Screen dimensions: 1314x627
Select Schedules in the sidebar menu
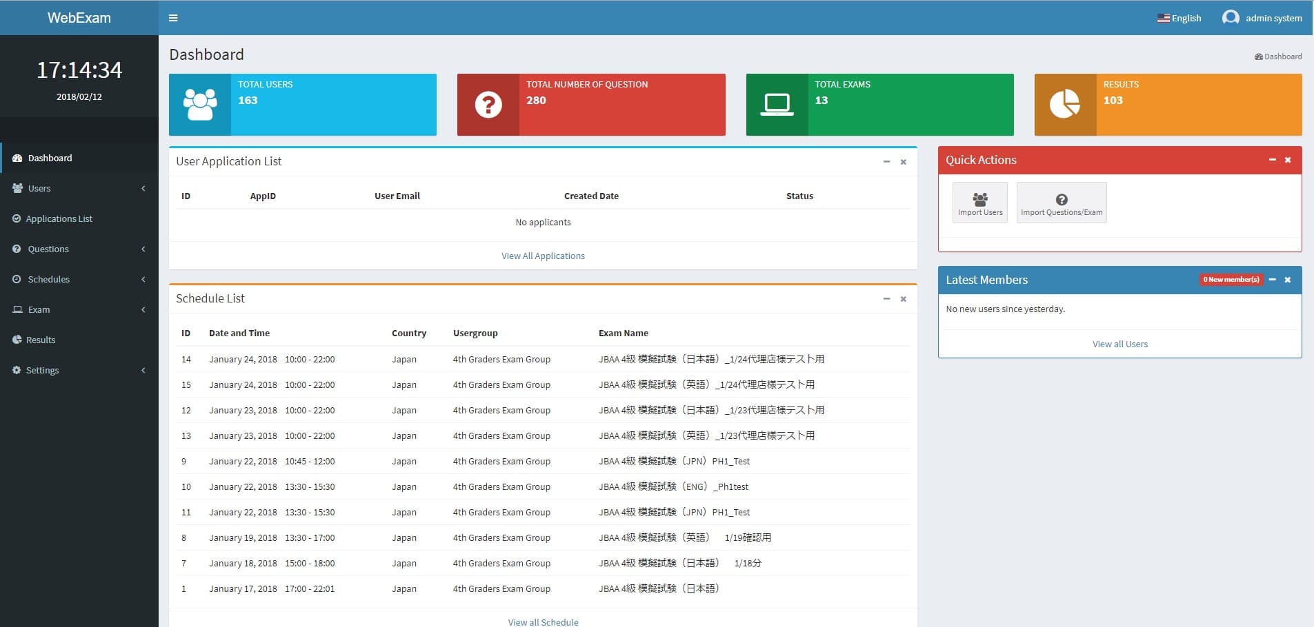79,279
